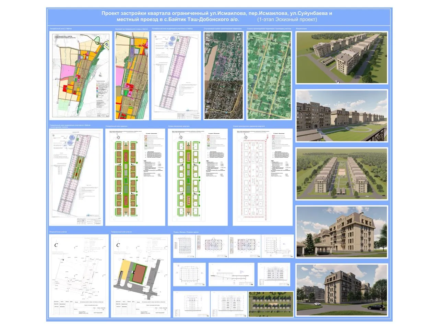Image resolution: width=439 pixels, height=329 pixels.
Task: Select the 'Схема озеленения квартала' sheet
Action: pos(198,177)
